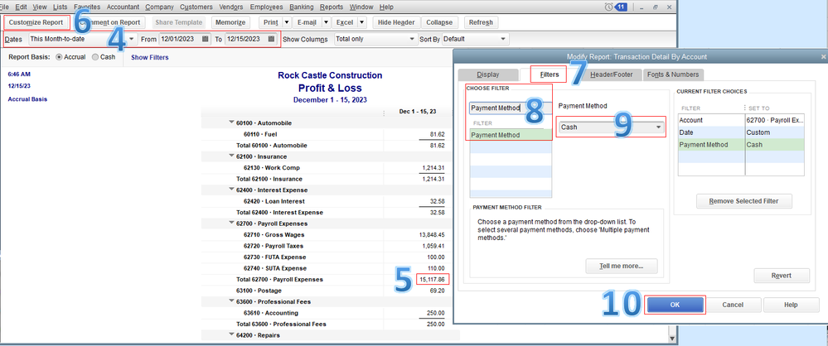The width and height of the screenshot is (828, 346).
Task: Open the Dates range dropdown
Action: (131, 39)
